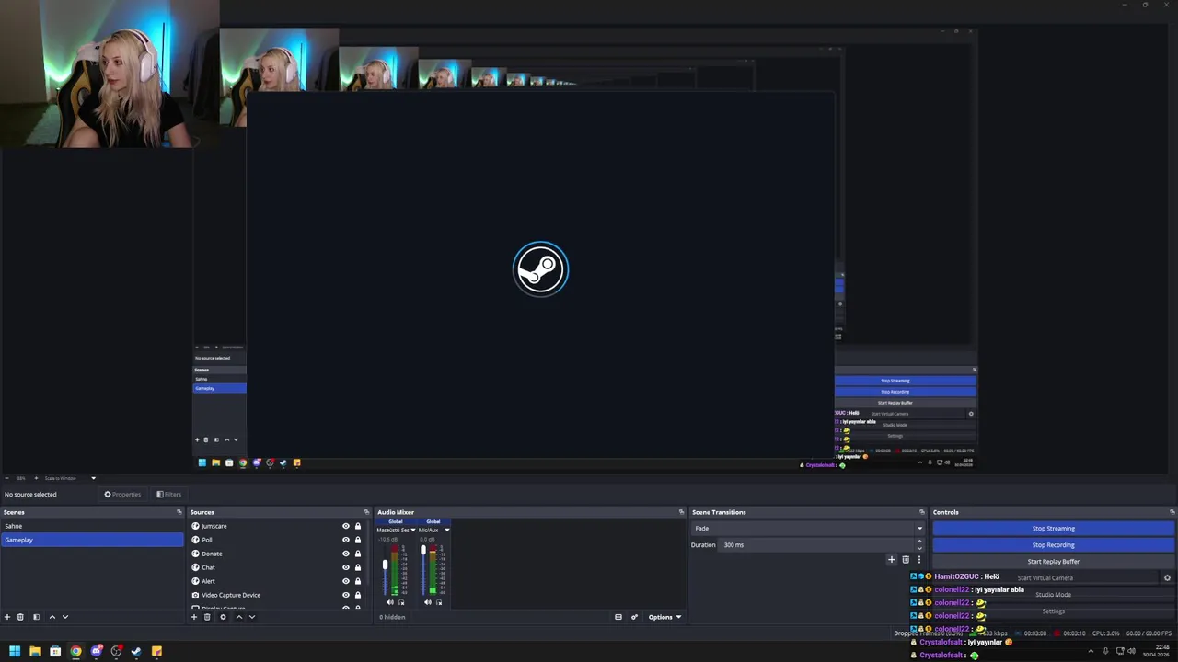The height and width of the screenshot is (662, 1178).
Task: Enable Studio Mode
Action: tap(1054, 595)
